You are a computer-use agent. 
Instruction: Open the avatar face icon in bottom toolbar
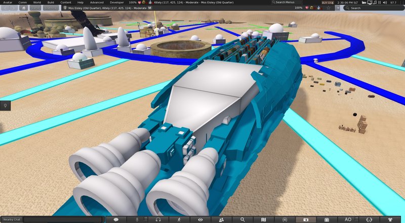(369, 219)
